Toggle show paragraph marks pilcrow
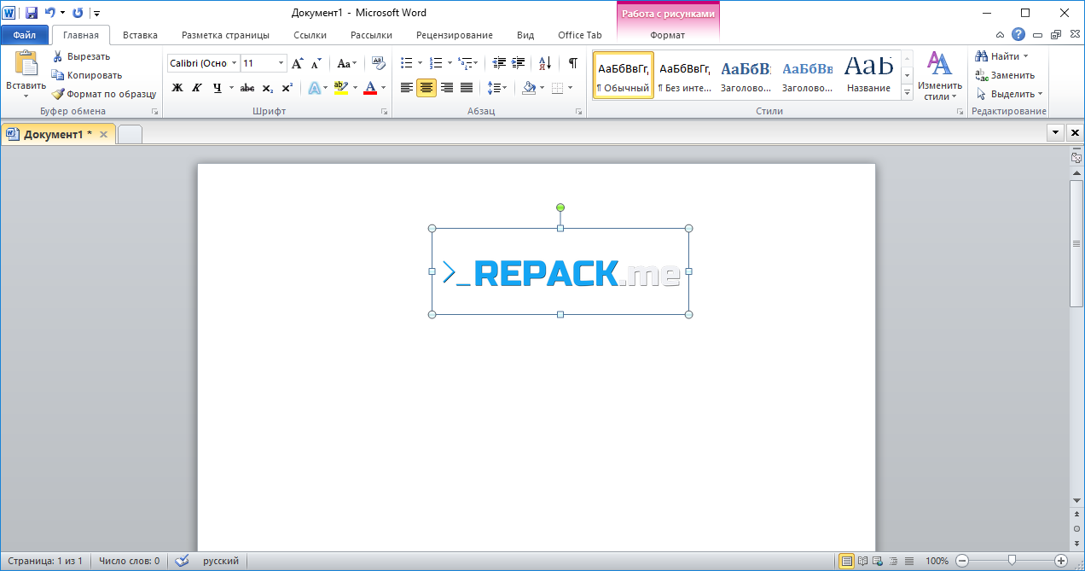1085x571 pixels. click(573, 63)
